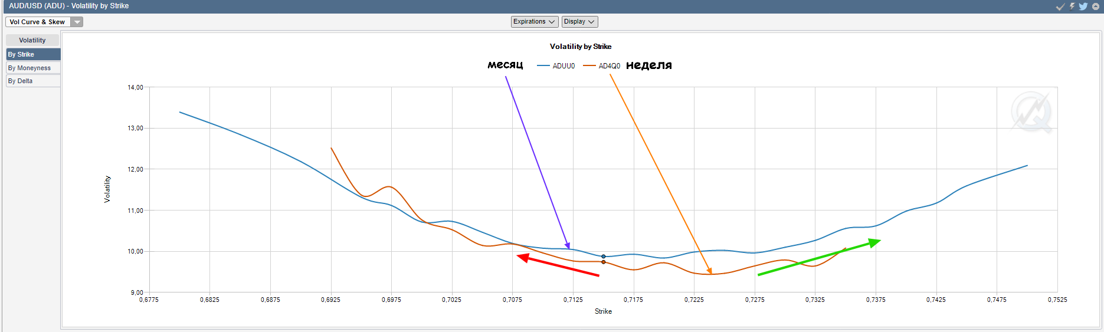Screen dimensions: 1104x332
Task: Toggle the AD4Q0 series in the legend
Action: coord(609,66)
